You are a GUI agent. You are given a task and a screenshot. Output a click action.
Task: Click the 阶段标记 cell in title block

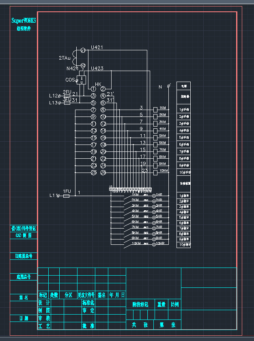(140, 304)
